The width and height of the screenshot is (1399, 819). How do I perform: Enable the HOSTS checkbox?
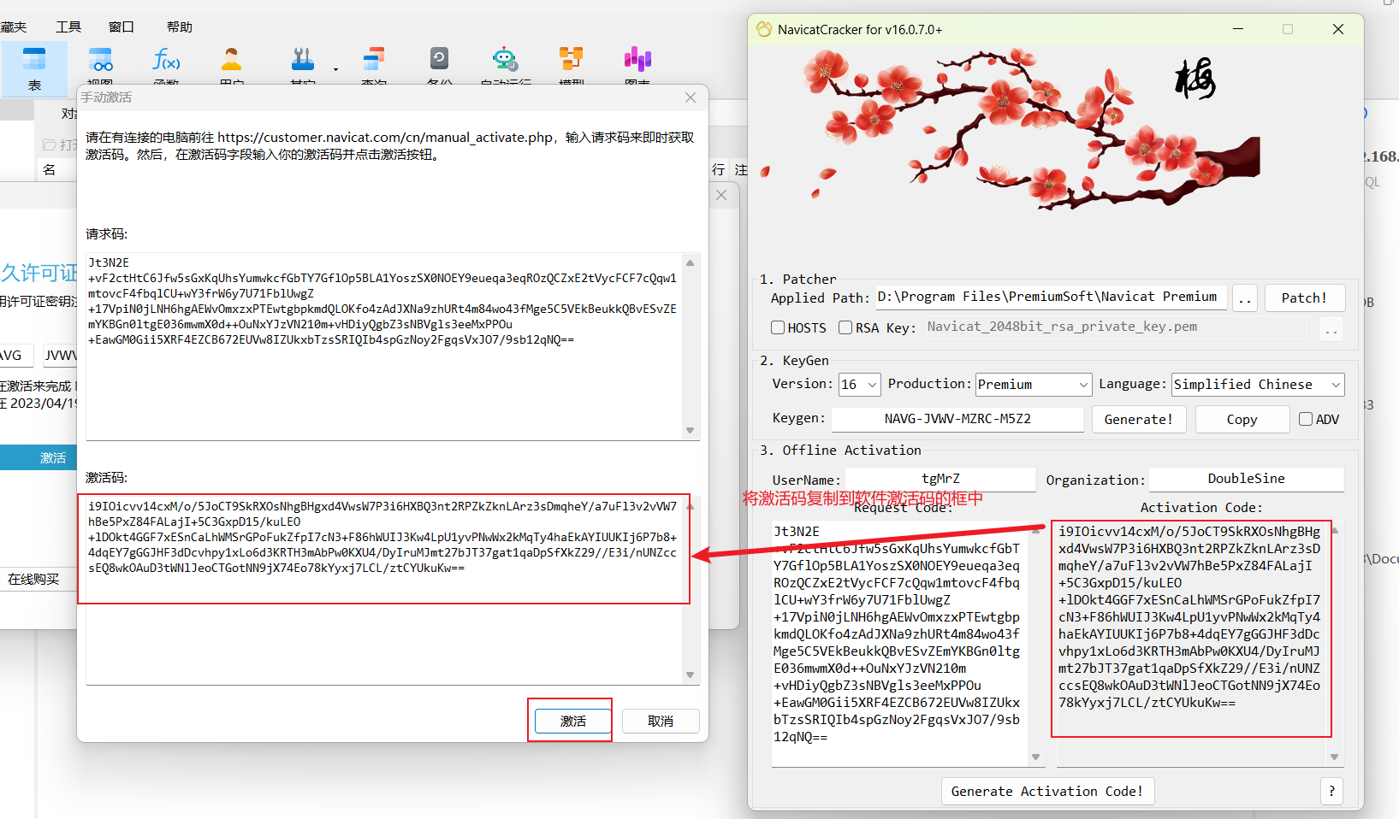pos(778,327)
